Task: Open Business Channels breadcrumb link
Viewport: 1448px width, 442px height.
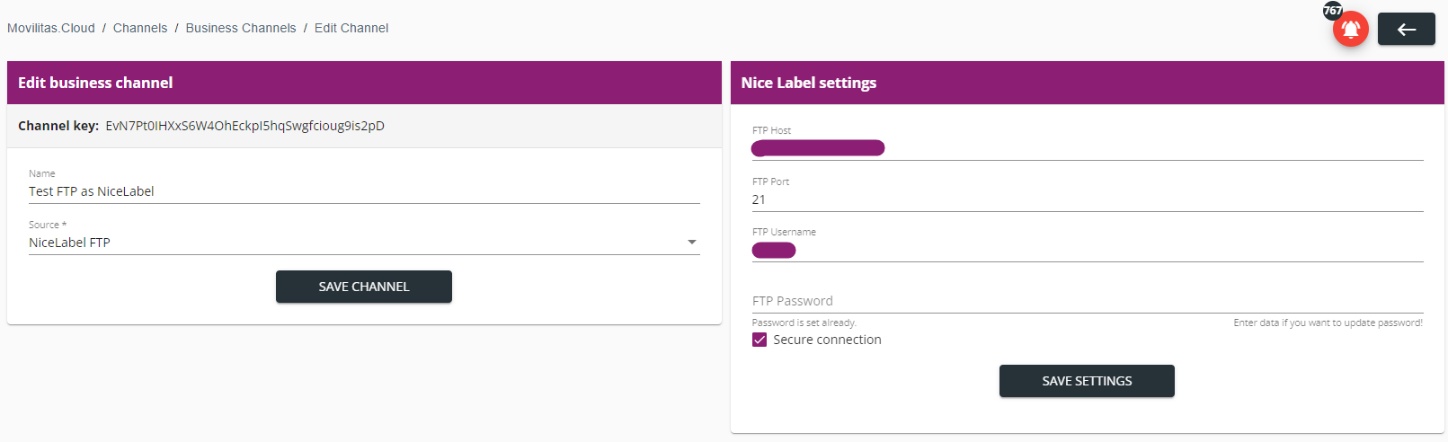Action: tap(241, 28)
